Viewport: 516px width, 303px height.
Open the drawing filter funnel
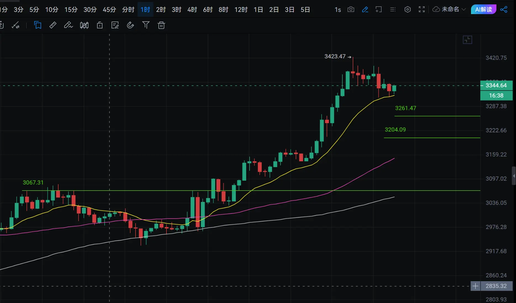[x=146, y=25]
